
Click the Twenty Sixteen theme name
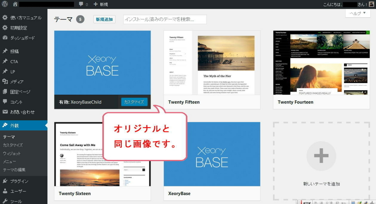(75, 193)
